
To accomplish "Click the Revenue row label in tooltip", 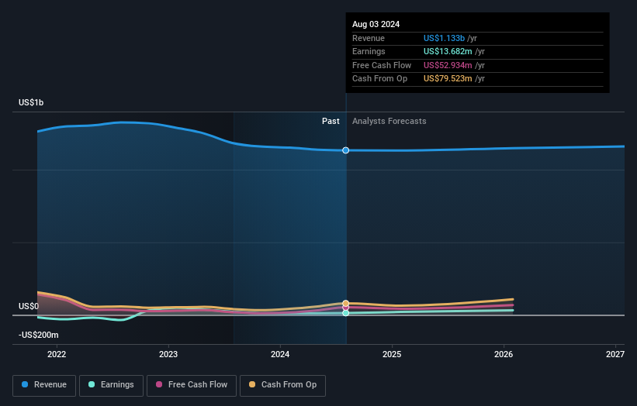I will (368, 38).
